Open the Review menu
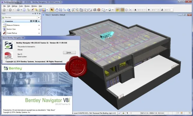193x116 pixels. [27, 6]
